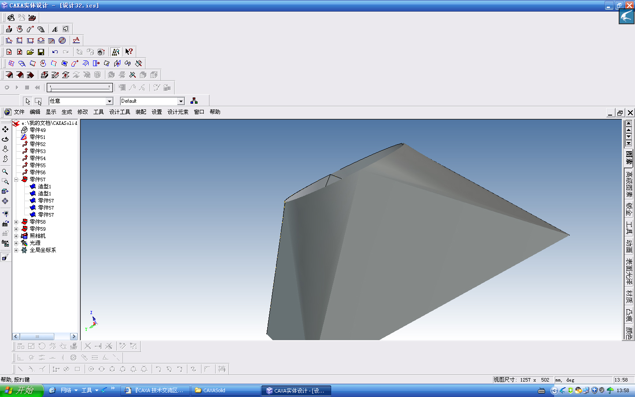635x397 pixels.
Task: Click the Save (floppy disk) toolbar icon
Action: coord(41,52)
